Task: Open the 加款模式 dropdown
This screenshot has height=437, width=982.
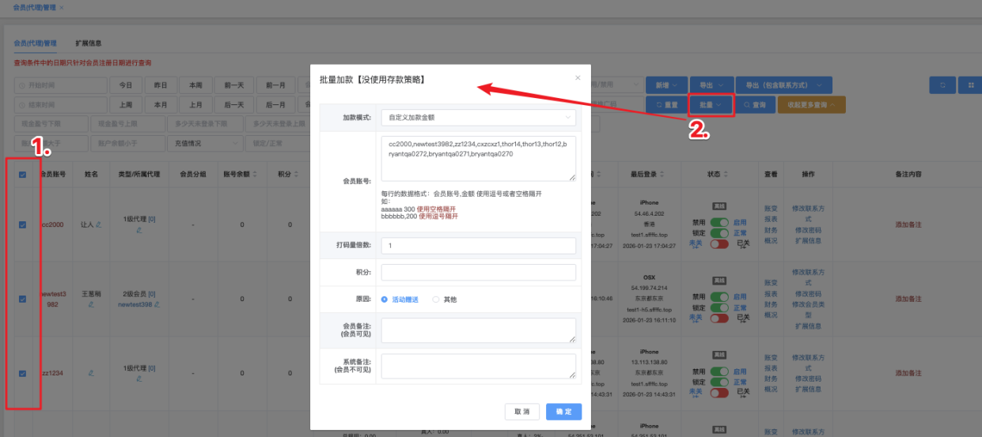Action: (x=478, y=117)
